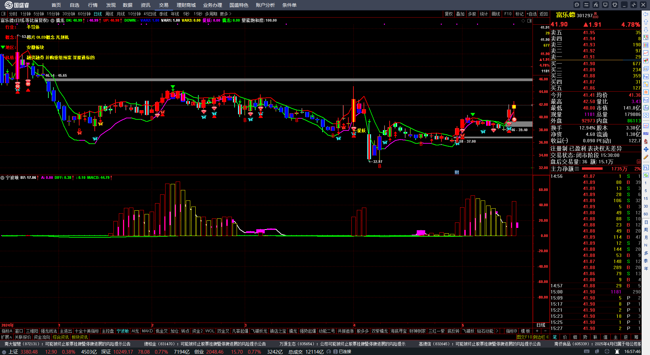Viewport: 650px width, 355px height.
Task: Toggle the 图文F10 sidebar
Action: pyautogui.click(x=524, y=337)
